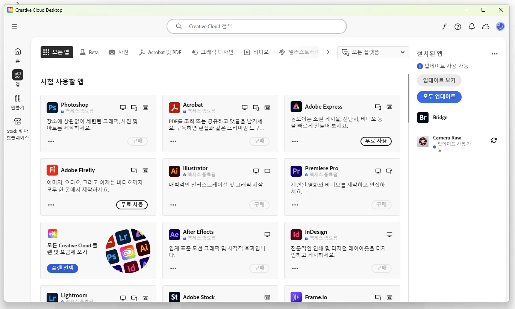Image resolution: width=515 pixels, height=309 pixels.
Task: Click 플랜 선택 button
Action: click(63, 268)
